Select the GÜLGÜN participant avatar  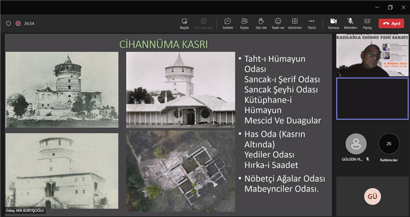(x=356, y=144)
